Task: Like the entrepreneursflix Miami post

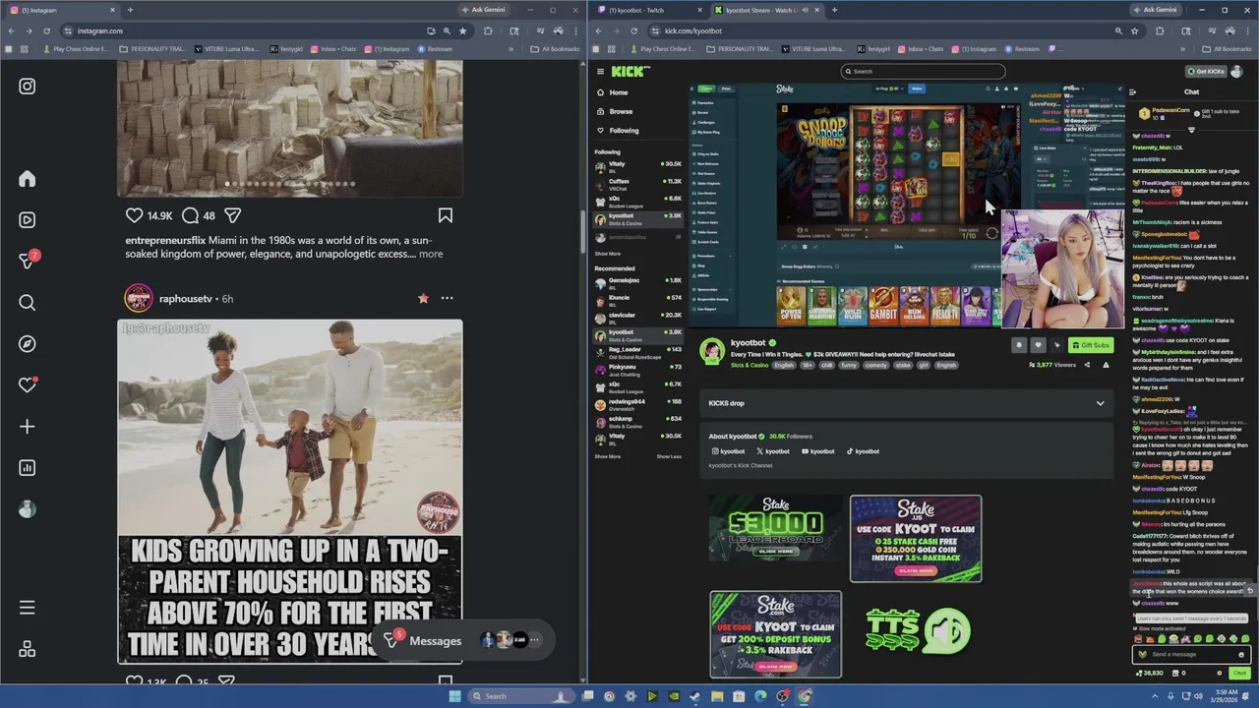Action: (x=134, y=215)
